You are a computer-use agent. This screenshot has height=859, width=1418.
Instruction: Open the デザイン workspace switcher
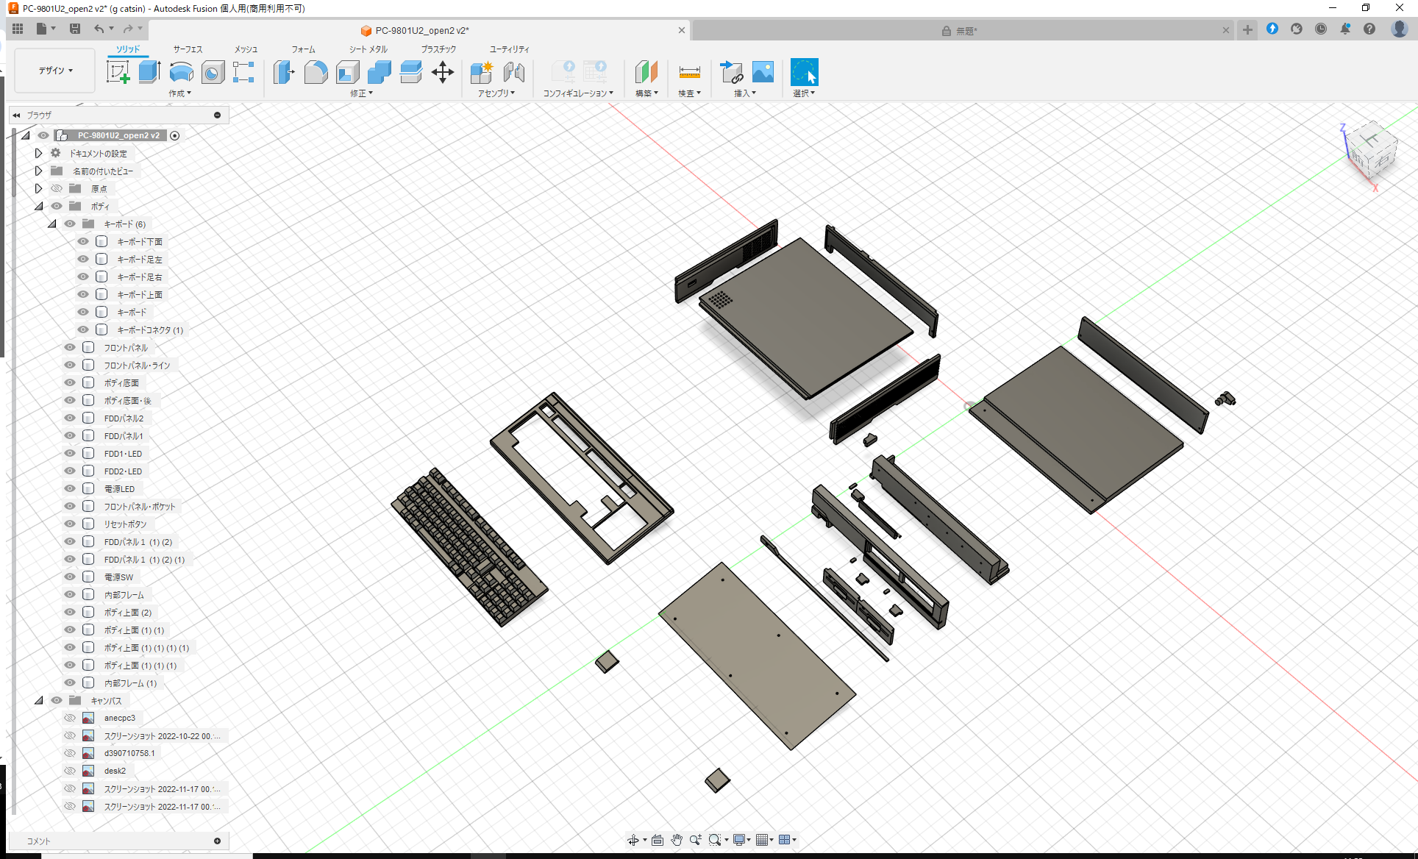click(x=54, y=70)
